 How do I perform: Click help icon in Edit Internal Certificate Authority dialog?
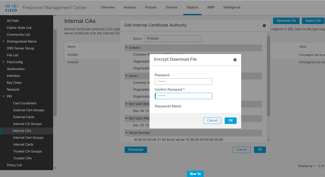[264, 26]
